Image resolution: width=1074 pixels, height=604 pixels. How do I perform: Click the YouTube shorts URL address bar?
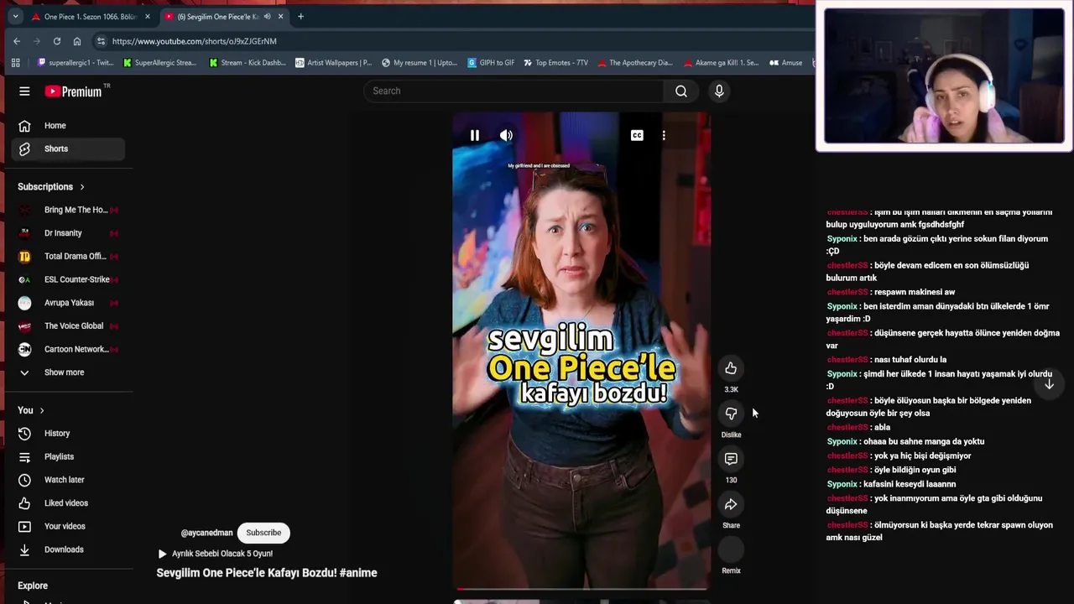click(x=453, y=41)
